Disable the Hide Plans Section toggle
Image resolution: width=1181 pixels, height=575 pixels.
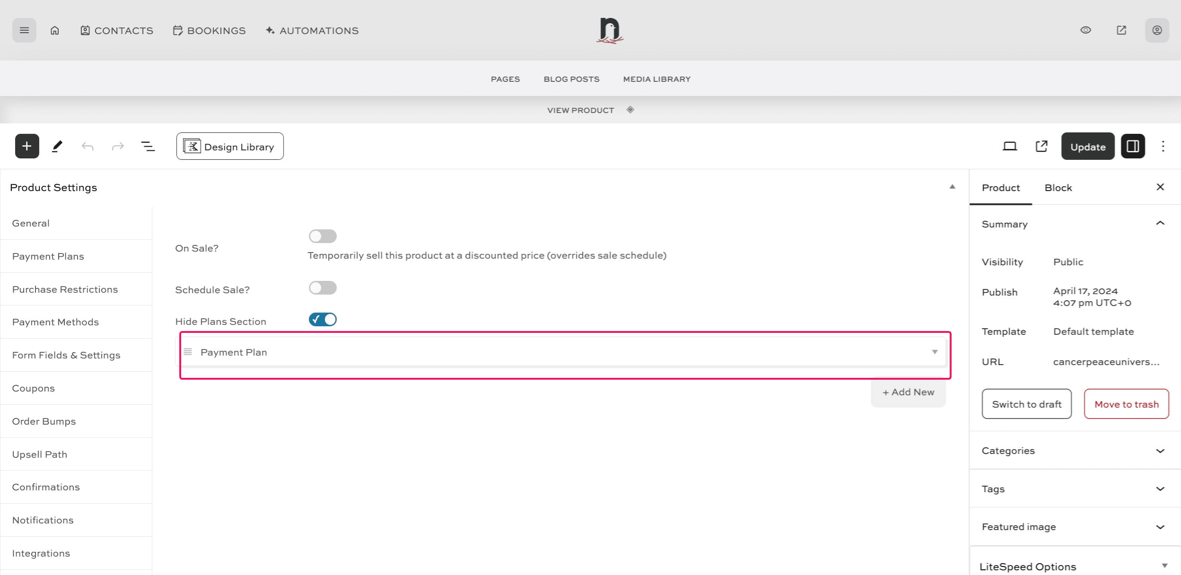(323, 320)
